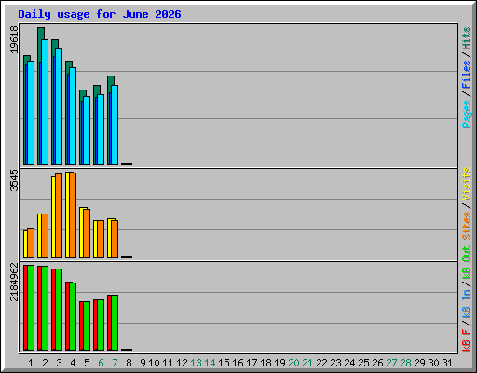Click the green kB Out bar for day 5

click(87, 326)
